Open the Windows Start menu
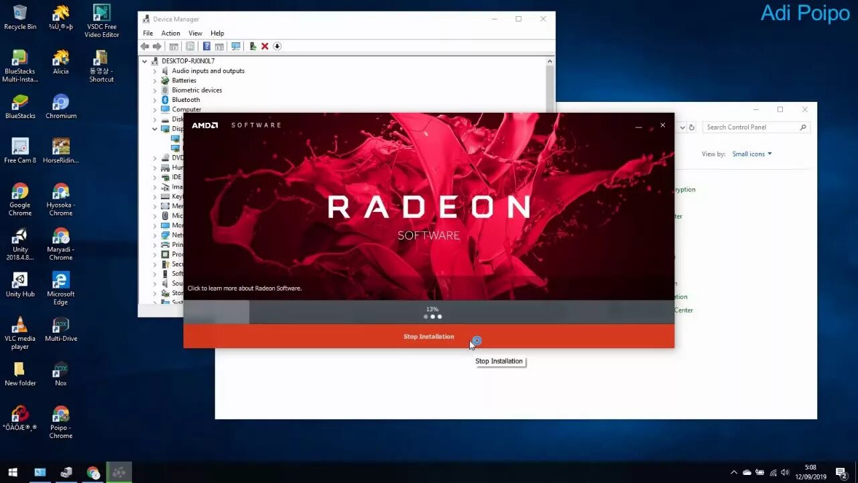 pyautogui.click(x=13, y=472)
